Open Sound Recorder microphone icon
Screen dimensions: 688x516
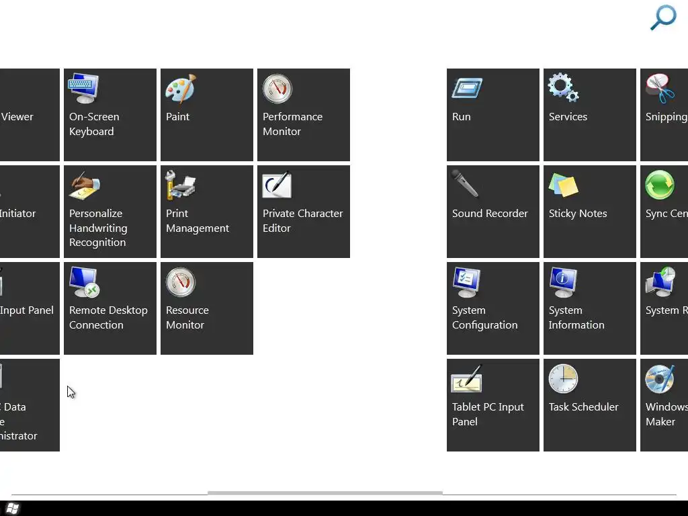[465, 184]
